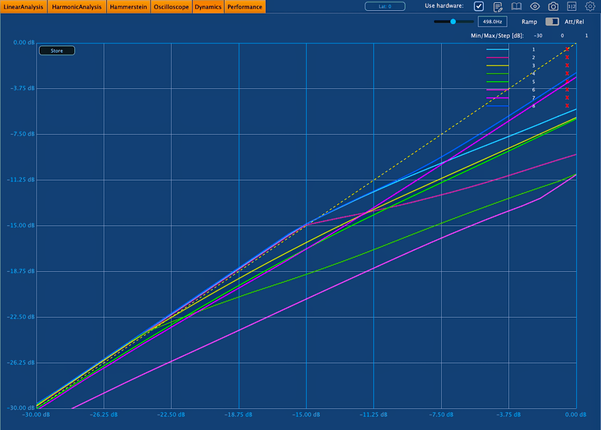The width and height of the screenshot is (601, 430).
Task: Click the Lat: 0 latency button
Action: pos(385,7)
